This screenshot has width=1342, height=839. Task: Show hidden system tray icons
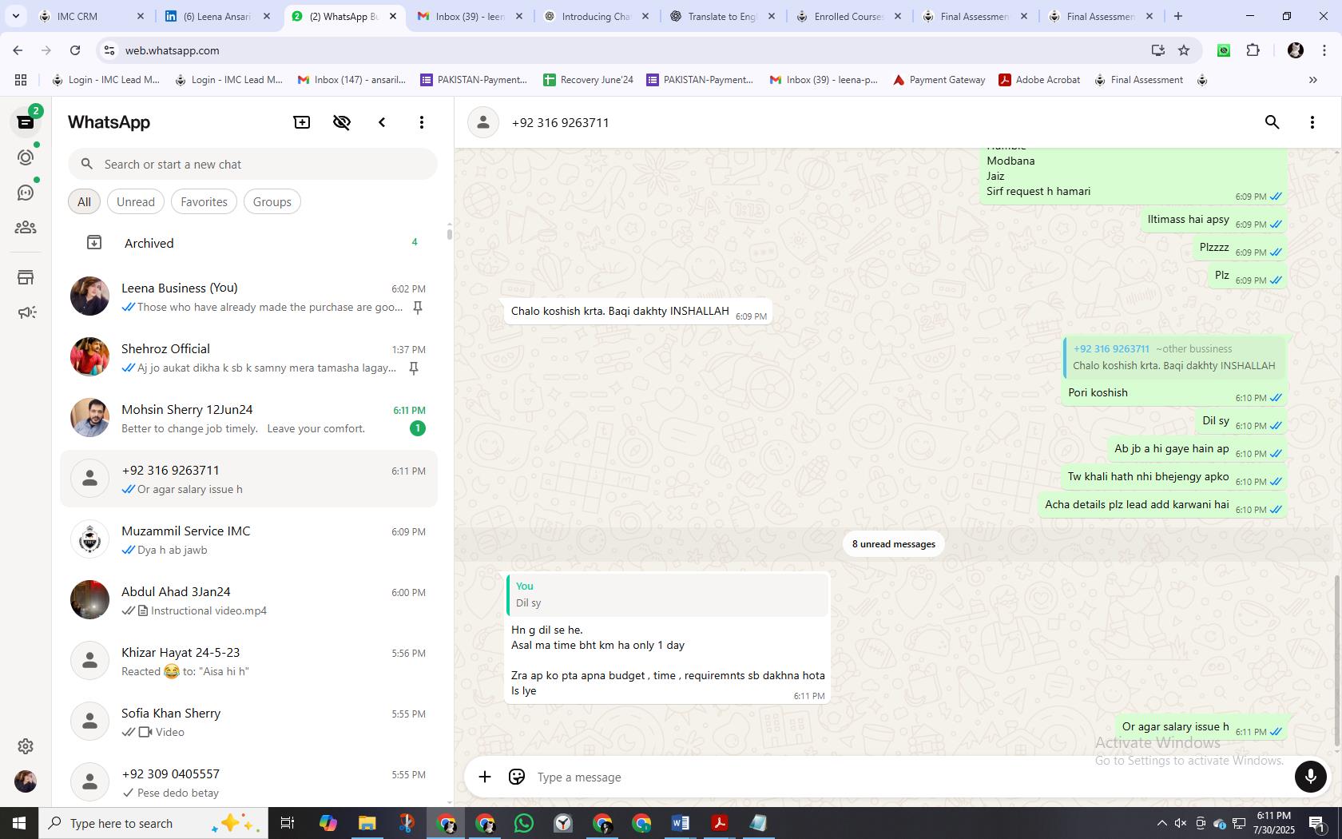[x=1161, y=823]
